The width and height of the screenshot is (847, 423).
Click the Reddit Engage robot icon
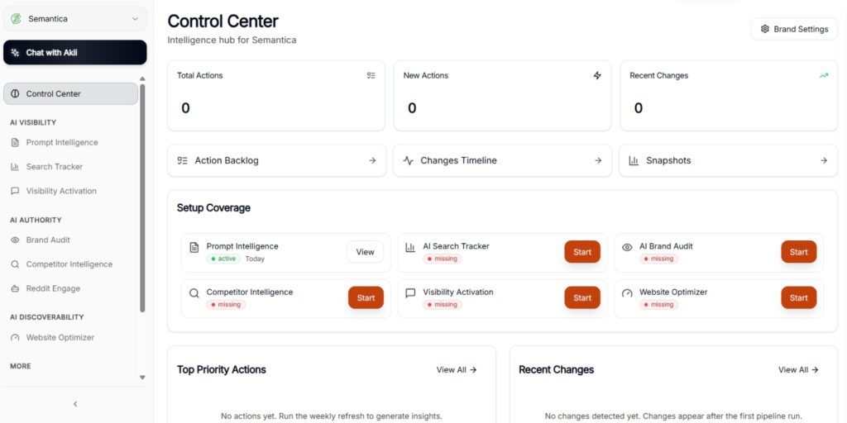pyautogui.click(x=15, y=288)
